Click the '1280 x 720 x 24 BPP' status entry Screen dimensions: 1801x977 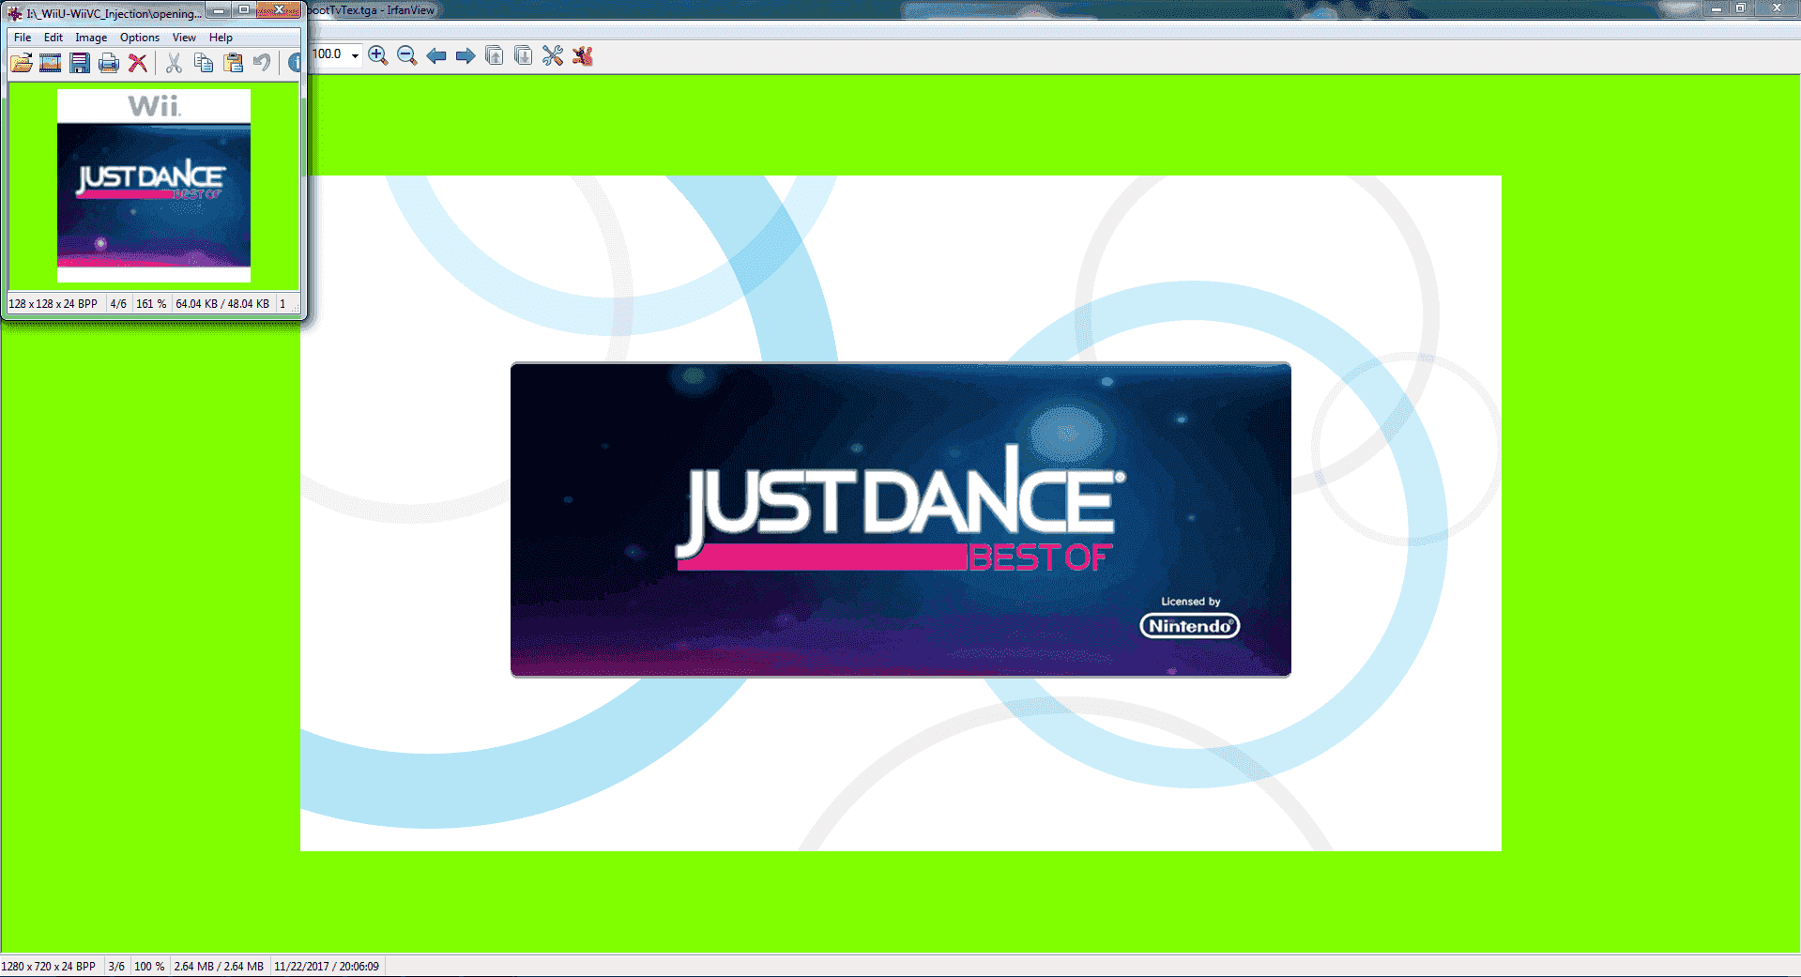click(49, 967)
